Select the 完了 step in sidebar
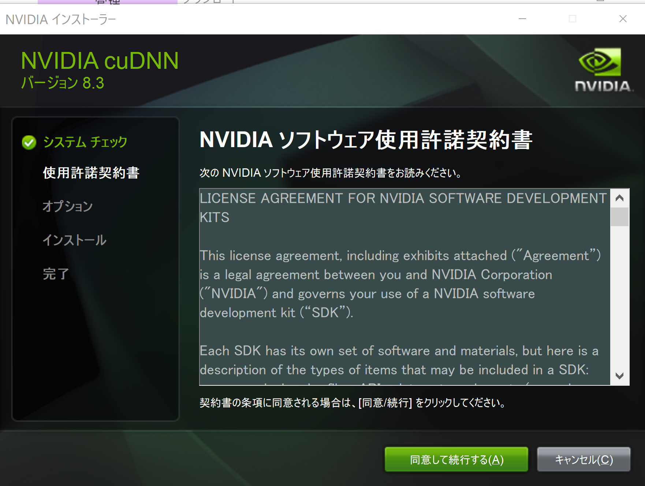645x486 pixels. (x=56, y=274)
